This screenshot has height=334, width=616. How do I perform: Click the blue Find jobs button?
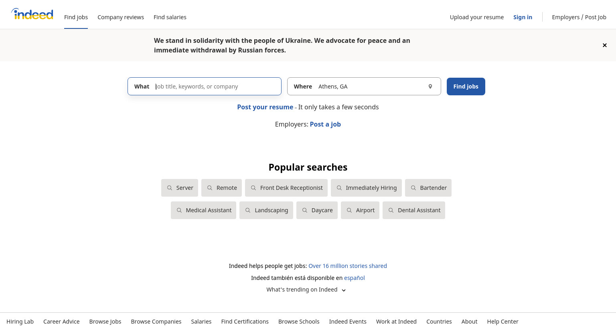[x=466, y=87]
